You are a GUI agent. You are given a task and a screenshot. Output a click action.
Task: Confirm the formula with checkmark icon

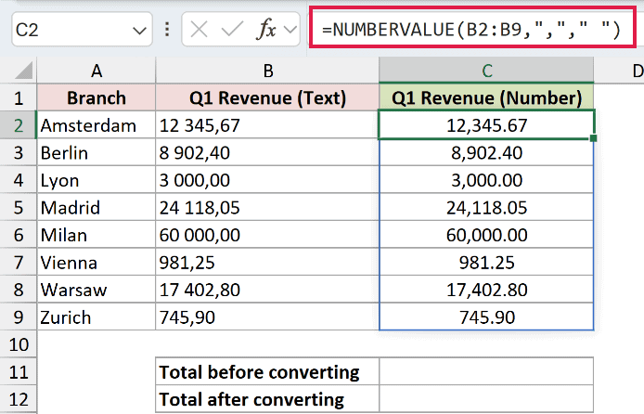tap(232, 30)
